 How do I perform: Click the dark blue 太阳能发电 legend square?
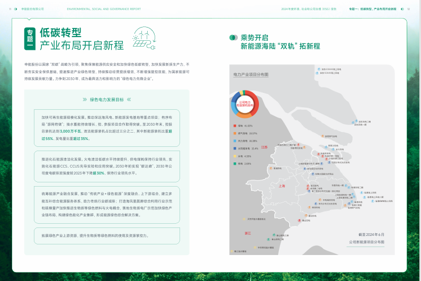click(x=234, y=148)
